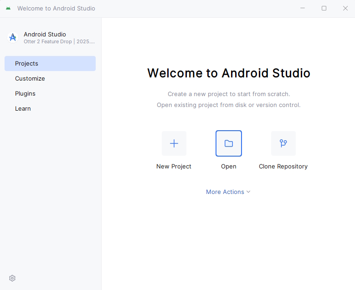
Task: Click the Open folder icon
Action: point(229,143)
